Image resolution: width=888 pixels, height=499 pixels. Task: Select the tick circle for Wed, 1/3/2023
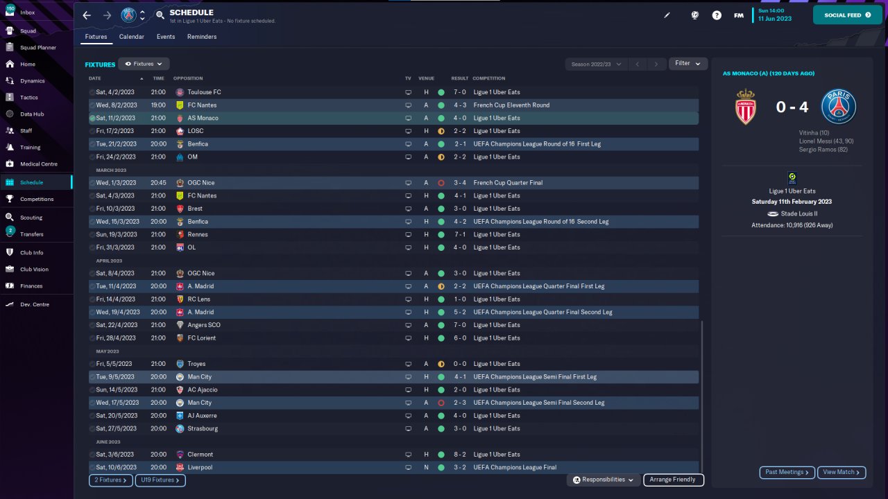tap(92, 183)
